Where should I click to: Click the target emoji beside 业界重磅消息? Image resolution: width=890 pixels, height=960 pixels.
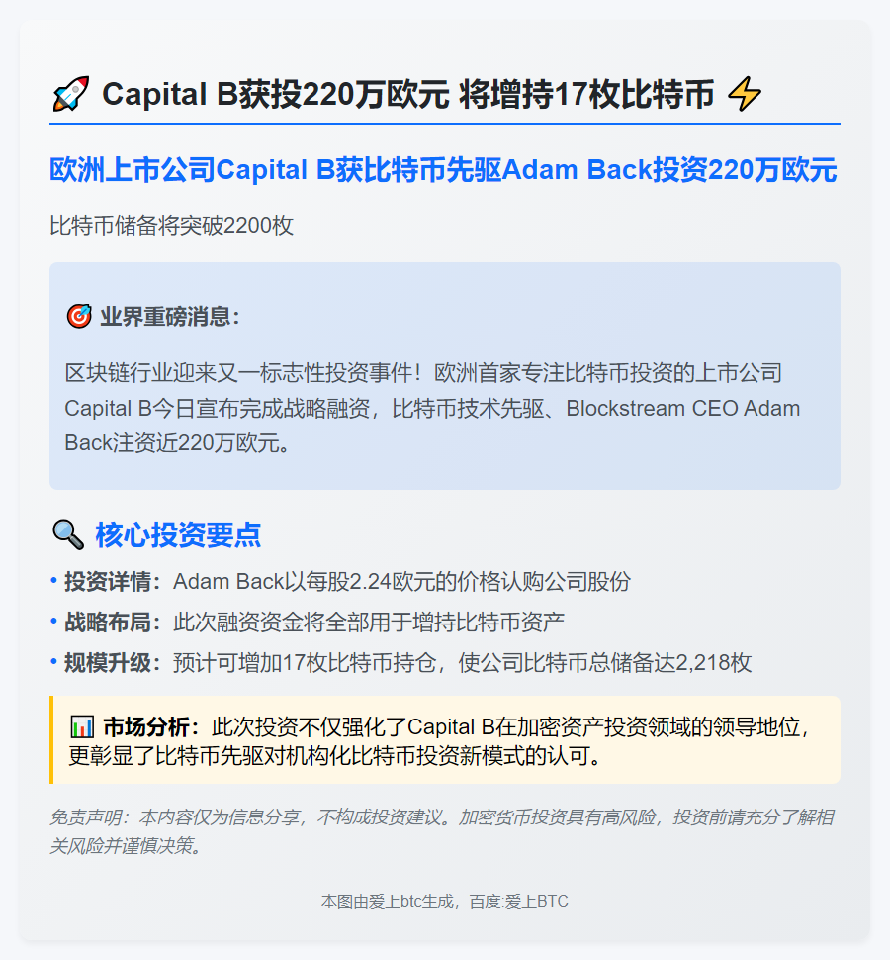click(x=79, y=316)
